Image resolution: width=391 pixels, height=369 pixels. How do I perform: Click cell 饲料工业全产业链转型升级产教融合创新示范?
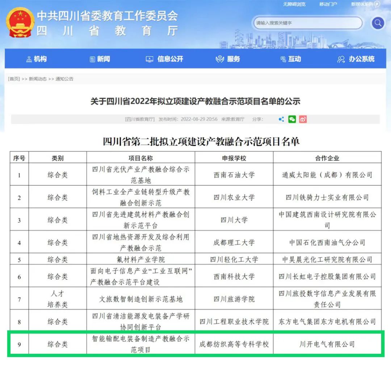click(140, 197)
